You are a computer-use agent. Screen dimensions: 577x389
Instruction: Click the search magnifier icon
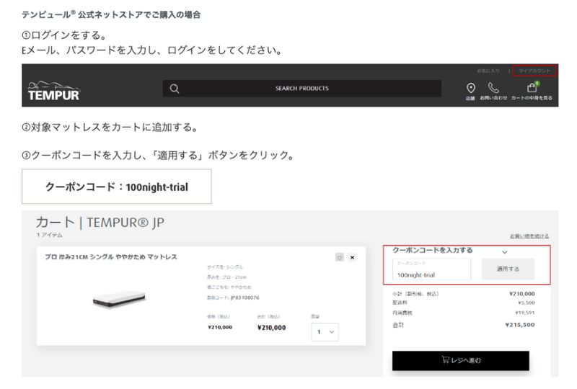tap(175, 89)
